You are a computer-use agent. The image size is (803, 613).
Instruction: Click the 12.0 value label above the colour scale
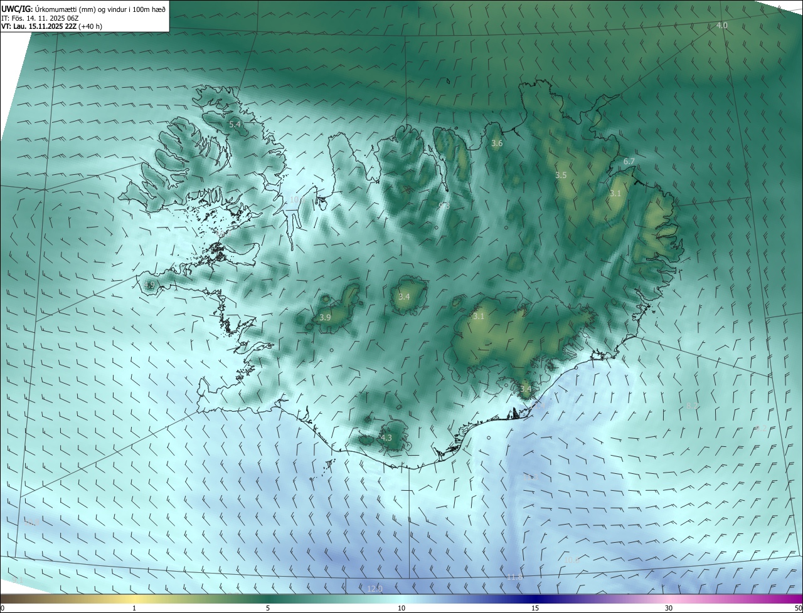click(375, 589)
